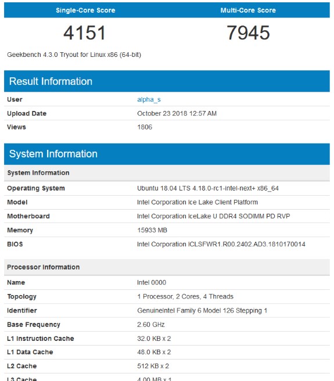Screen dimensions: 334x381
Task: Click the gray System Information subheading
Action: tap(38, 172)
